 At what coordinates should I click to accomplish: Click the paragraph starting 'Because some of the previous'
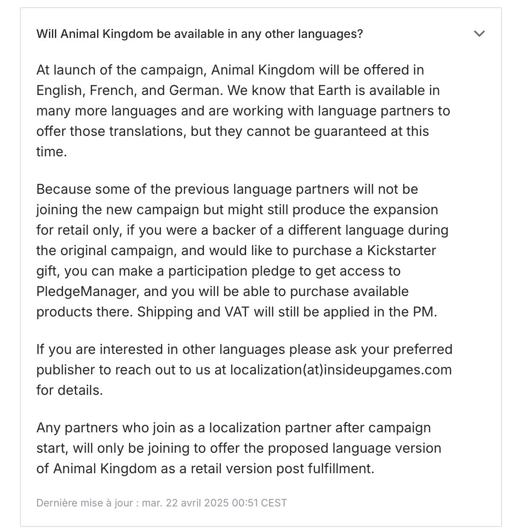click(242, 250)
